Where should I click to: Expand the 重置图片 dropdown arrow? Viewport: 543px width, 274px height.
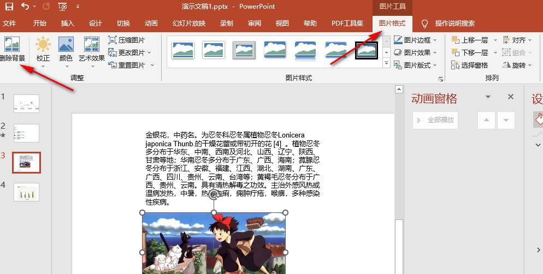point(152,65)
